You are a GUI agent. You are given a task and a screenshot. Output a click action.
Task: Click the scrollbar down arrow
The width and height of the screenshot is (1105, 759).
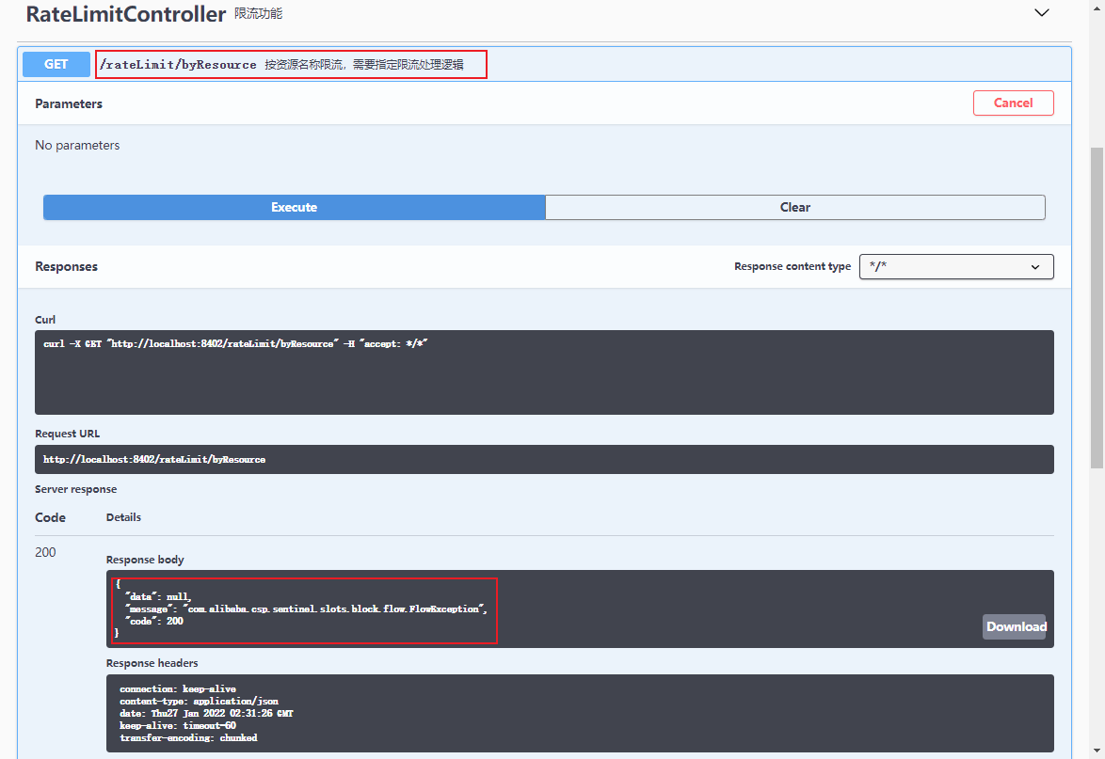[1097, 751]
